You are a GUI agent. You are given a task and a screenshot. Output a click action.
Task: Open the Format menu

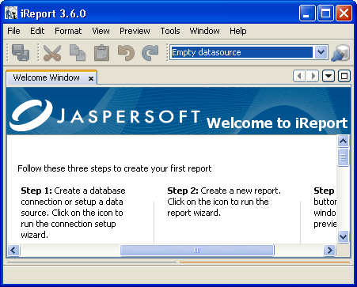(68, 31)
